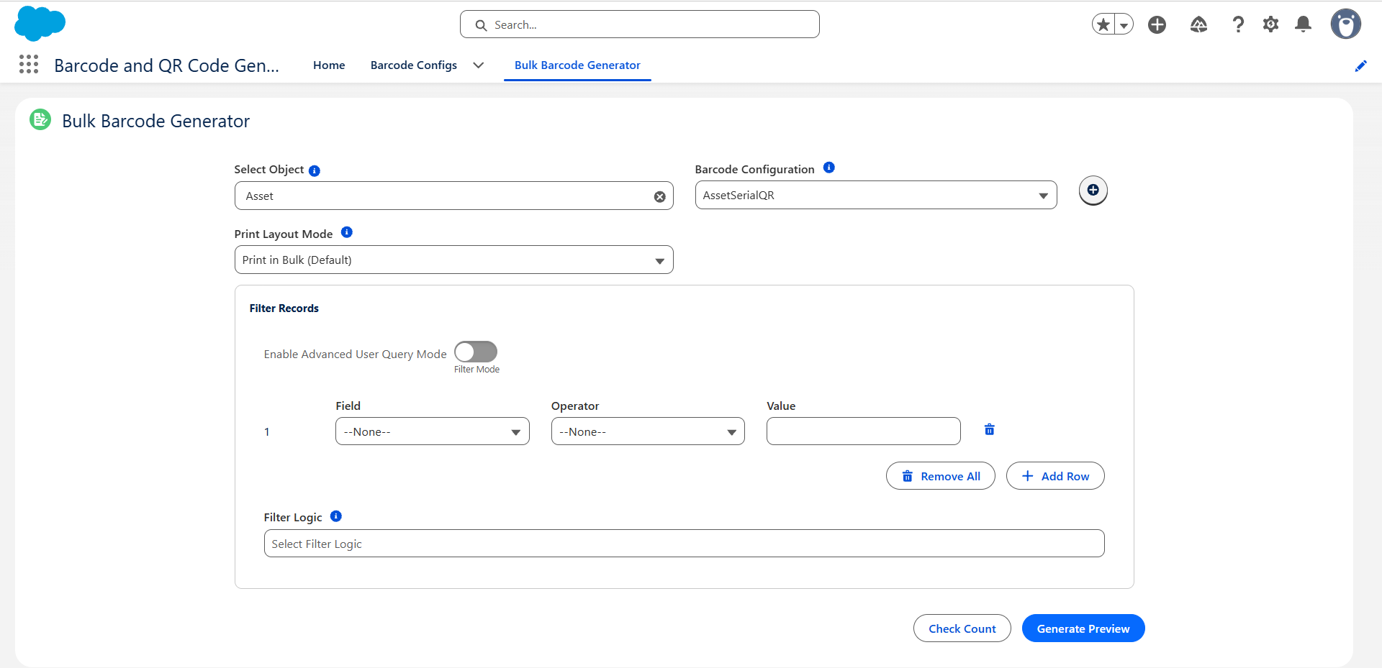Click the search magnifier icon

point(482,25)
